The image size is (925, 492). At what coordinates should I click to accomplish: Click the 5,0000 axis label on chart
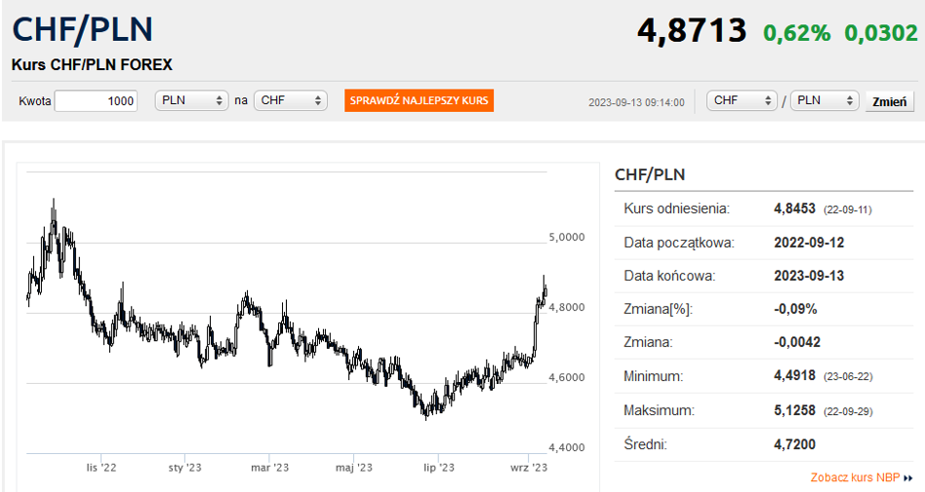[566, 237]
